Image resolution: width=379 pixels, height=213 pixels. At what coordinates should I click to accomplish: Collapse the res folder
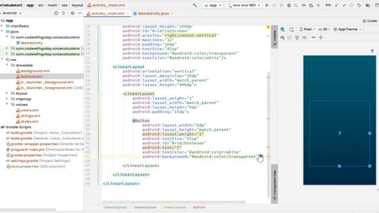click(2, 59)
